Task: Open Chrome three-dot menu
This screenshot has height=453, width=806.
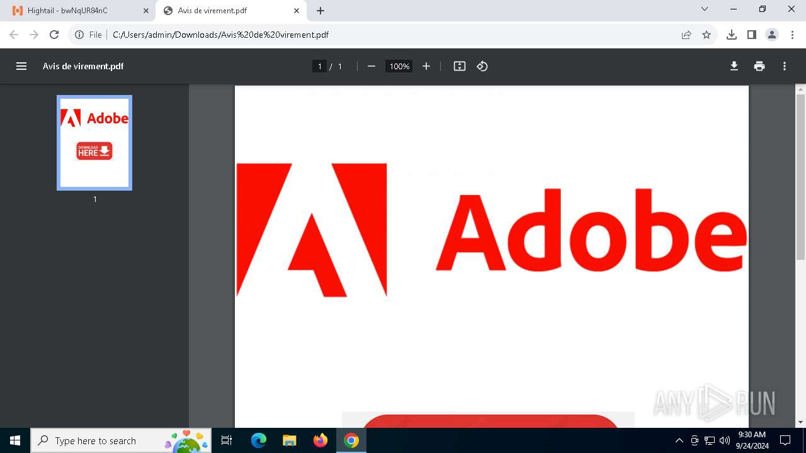Action: [792, 35]
